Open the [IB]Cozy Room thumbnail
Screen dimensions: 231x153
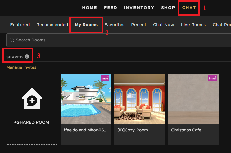pos(139,99)
